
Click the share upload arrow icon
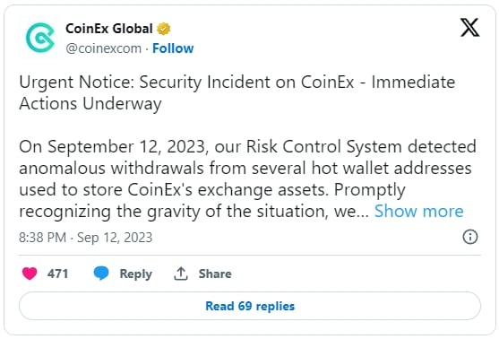click(x=181, y=274)
